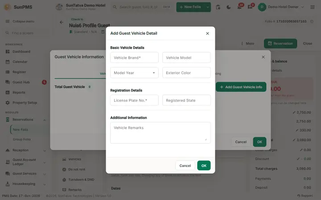Select Remarks in folio section list
Viewport: 321px width, 200px height.
pyautogui.click(x=75, y=190)
